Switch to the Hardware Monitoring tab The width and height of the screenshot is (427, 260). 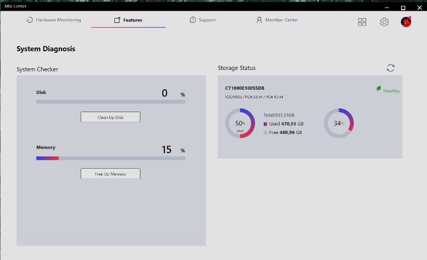[x=58, y=20]
